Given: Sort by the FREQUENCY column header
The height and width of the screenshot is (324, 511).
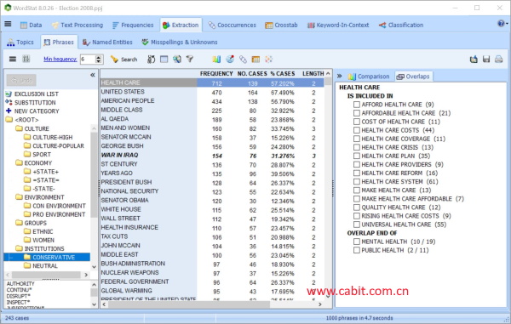Looking at the screenshot, I should coord(216,74).
